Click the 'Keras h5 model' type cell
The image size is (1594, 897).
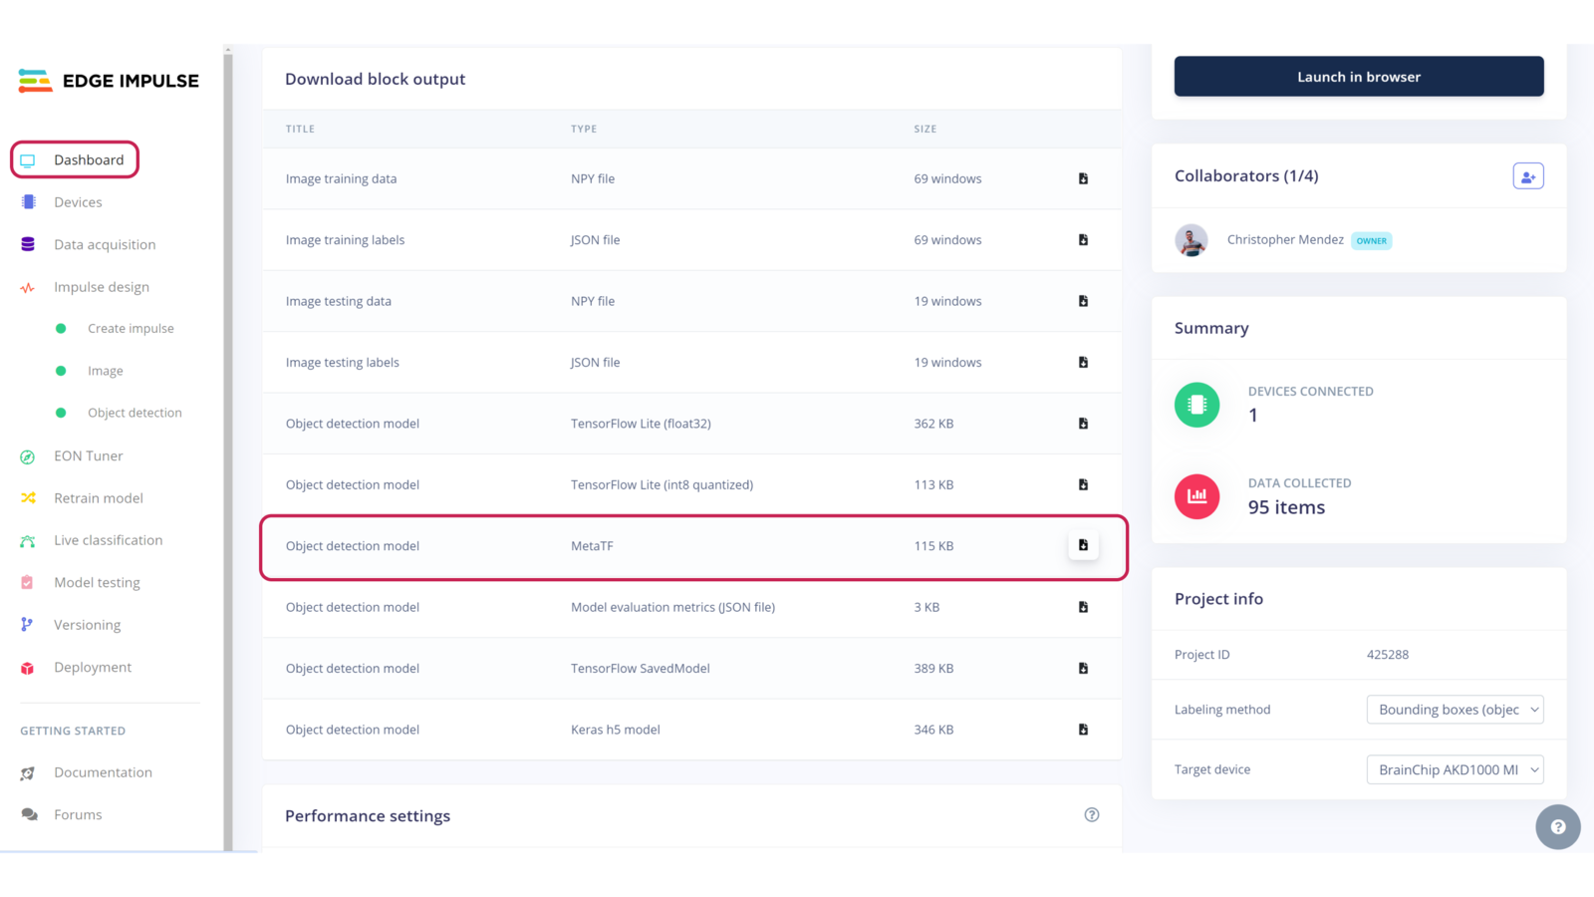tap(616, 730)
